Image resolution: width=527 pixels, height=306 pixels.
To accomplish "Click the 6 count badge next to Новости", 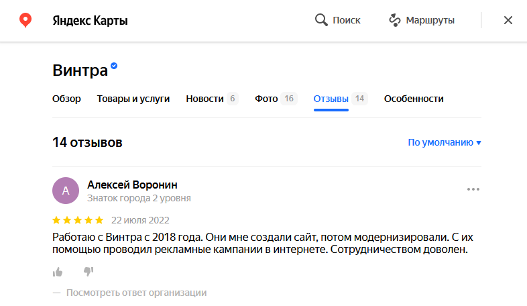I will (232, 99).
